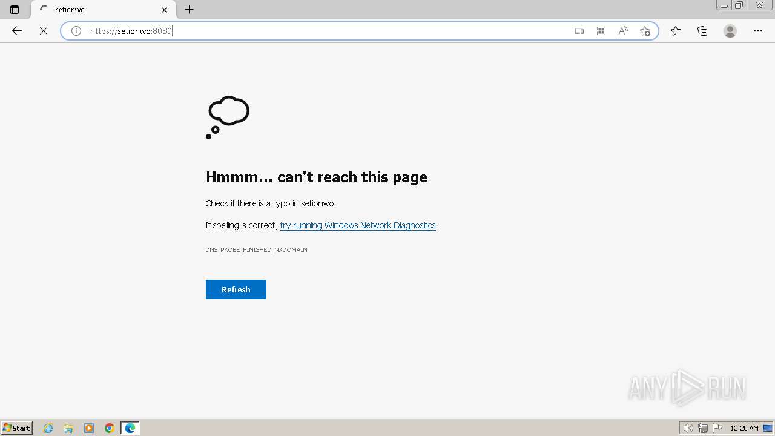This screenshot has width=775, height=436.
Task: Select the setionwo browser tab
Action: [104, 10]
